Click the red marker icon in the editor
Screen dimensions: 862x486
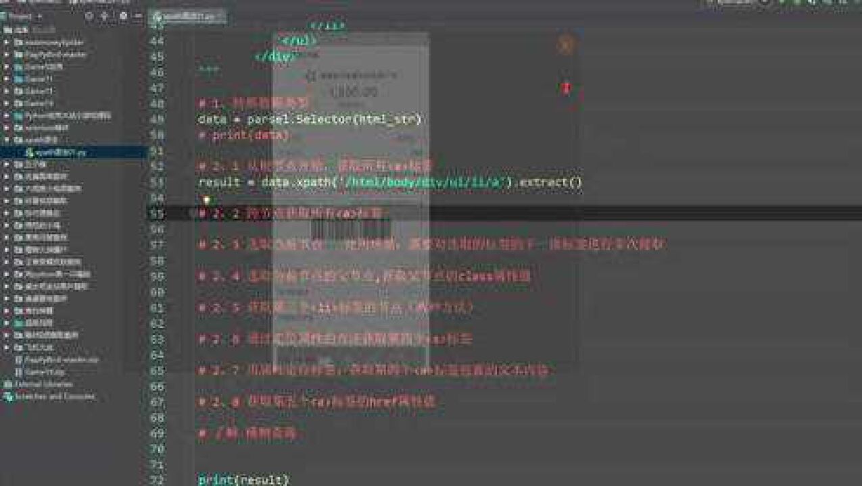tap(567, 88)
